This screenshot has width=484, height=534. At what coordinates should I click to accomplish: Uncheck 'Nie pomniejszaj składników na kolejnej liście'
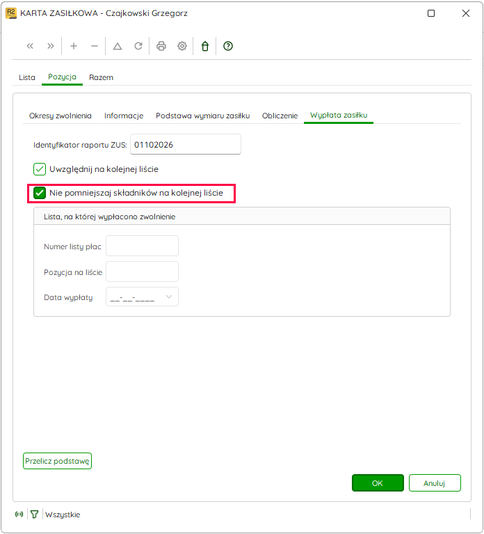click(x=40, y=193)
